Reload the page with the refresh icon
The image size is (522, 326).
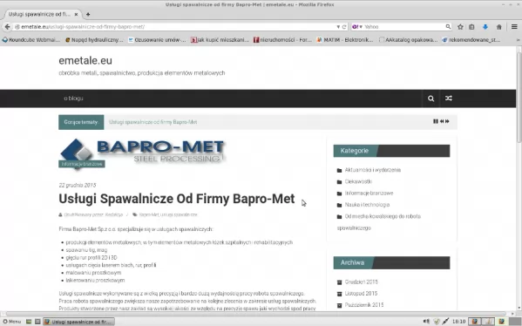[x=344, y=27]
